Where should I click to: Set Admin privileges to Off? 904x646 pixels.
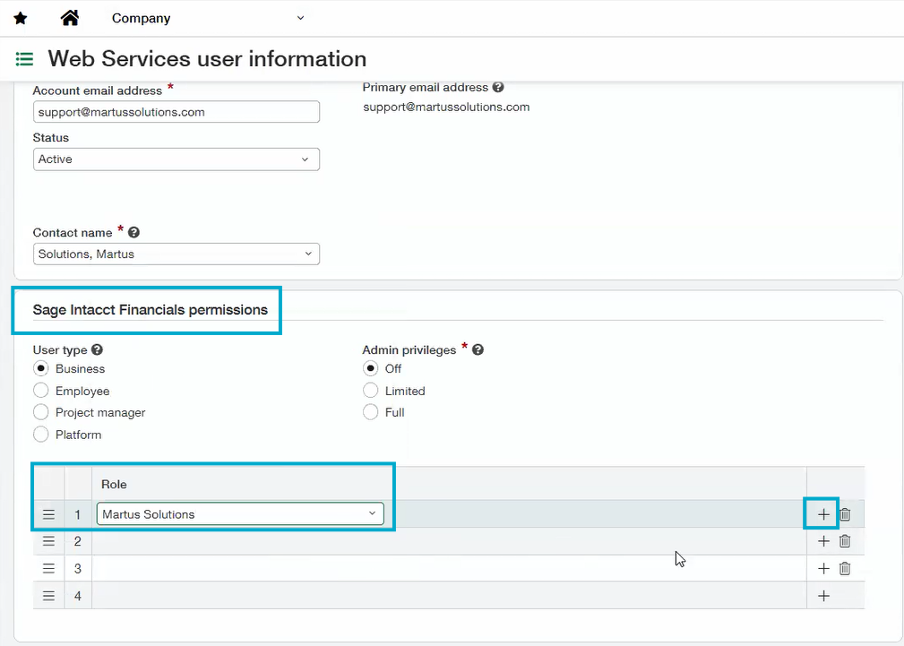tap(370, 368)
